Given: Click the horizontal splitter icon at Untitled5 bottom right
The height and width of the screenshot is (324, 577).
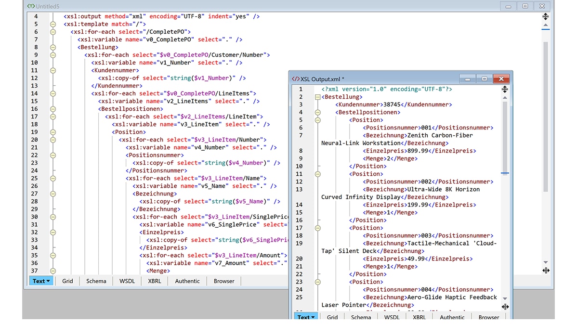Looking at the screenshot, I should click(x=546, y=270).
